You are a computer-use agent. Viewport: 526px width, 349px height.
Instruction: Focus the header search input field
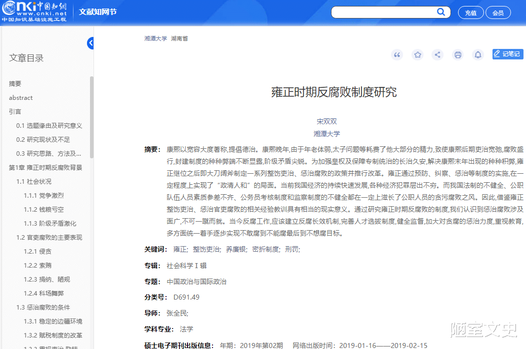[384, 12]
